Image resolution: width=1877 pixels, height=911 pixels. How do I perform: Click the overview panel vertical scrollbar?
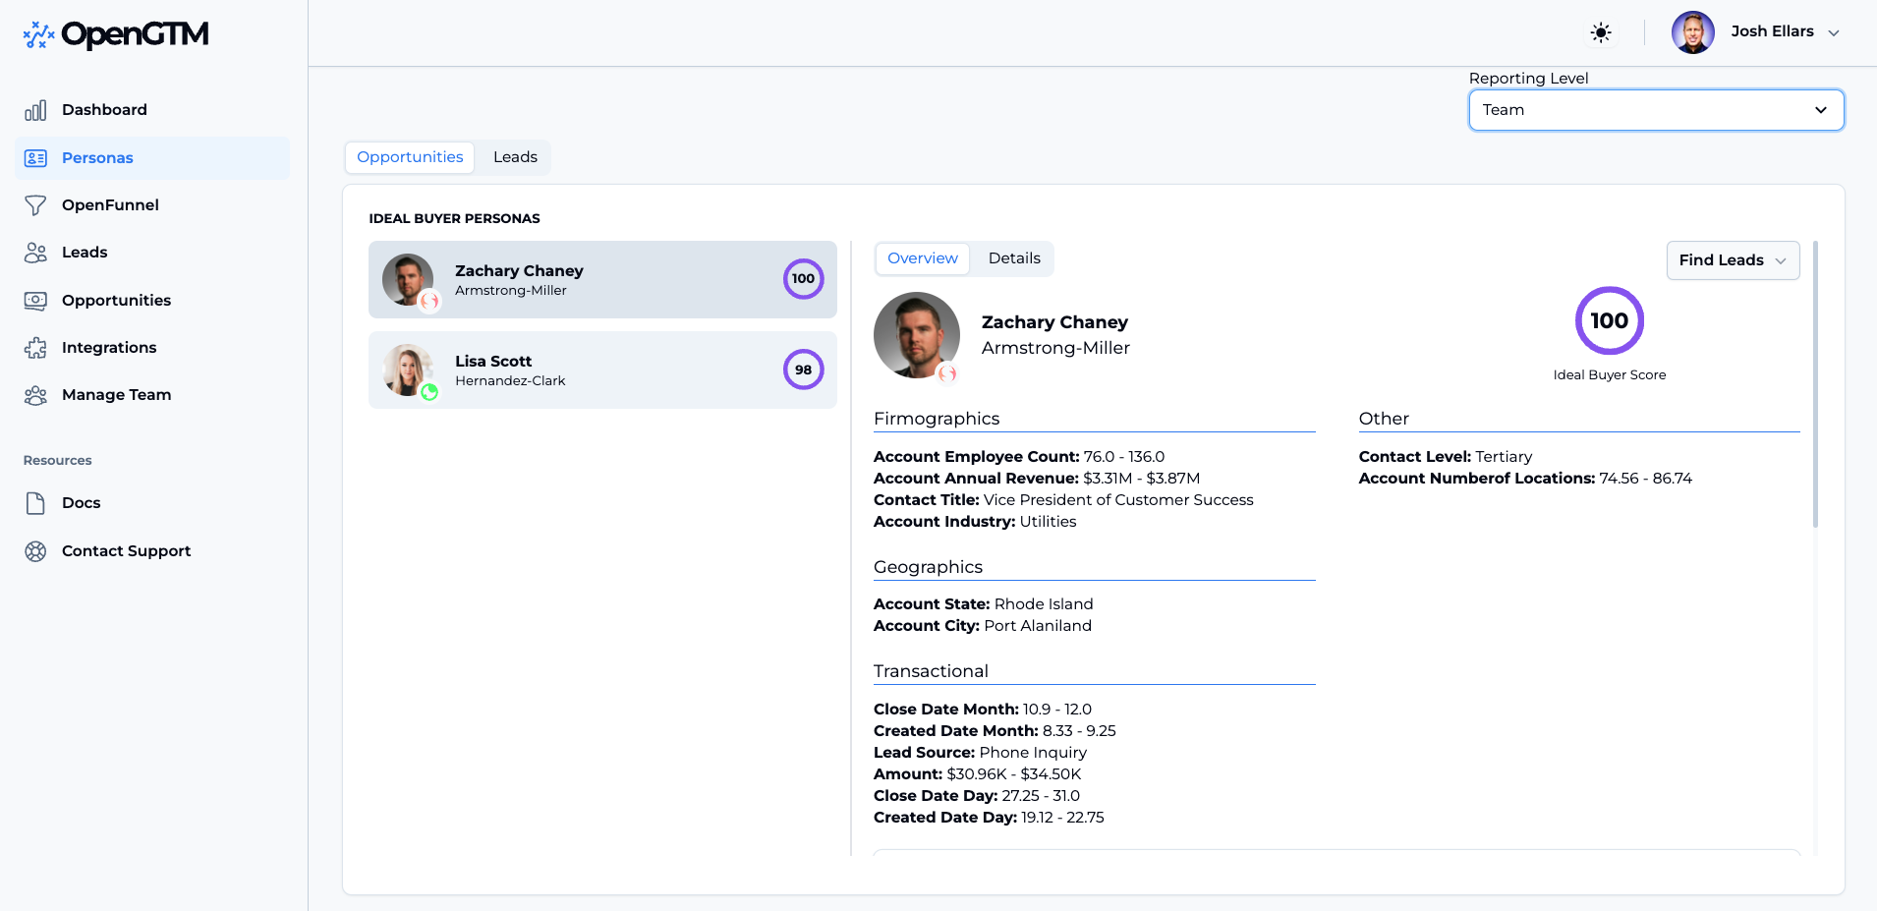point(1815,384)
